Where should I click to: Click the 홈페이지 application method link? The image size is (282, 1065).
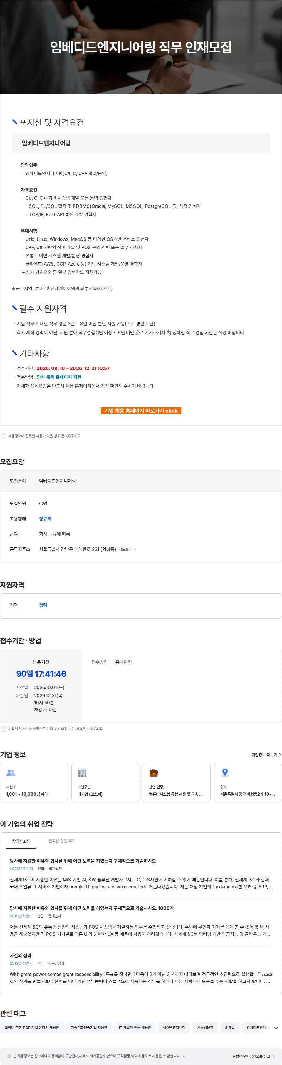point(123,662)
